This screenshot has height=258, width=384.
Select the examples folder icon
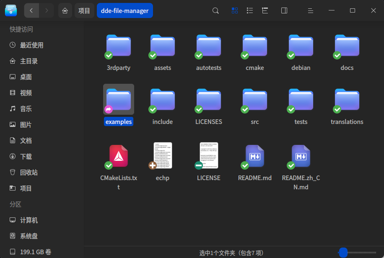119,100
